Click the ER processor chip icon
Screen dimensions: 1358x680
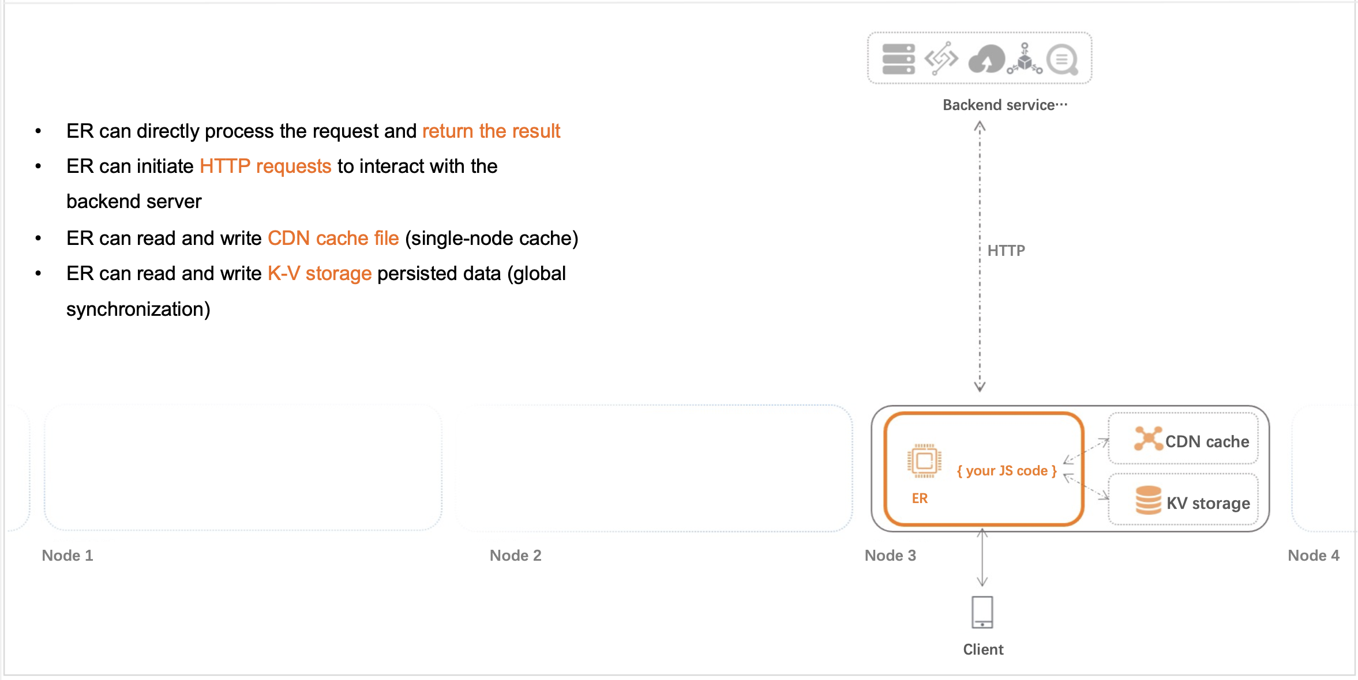pyautogui.click(x=924, y=461)
